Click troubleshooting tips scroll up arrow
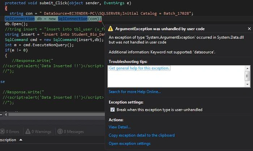253x151 pixels. (x=247, y=68)
